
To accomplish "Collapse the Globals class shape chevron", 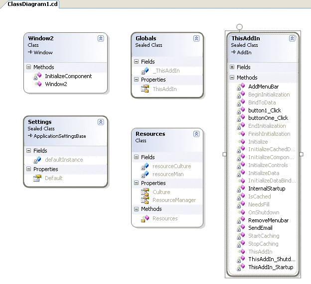I will [196, 38].
